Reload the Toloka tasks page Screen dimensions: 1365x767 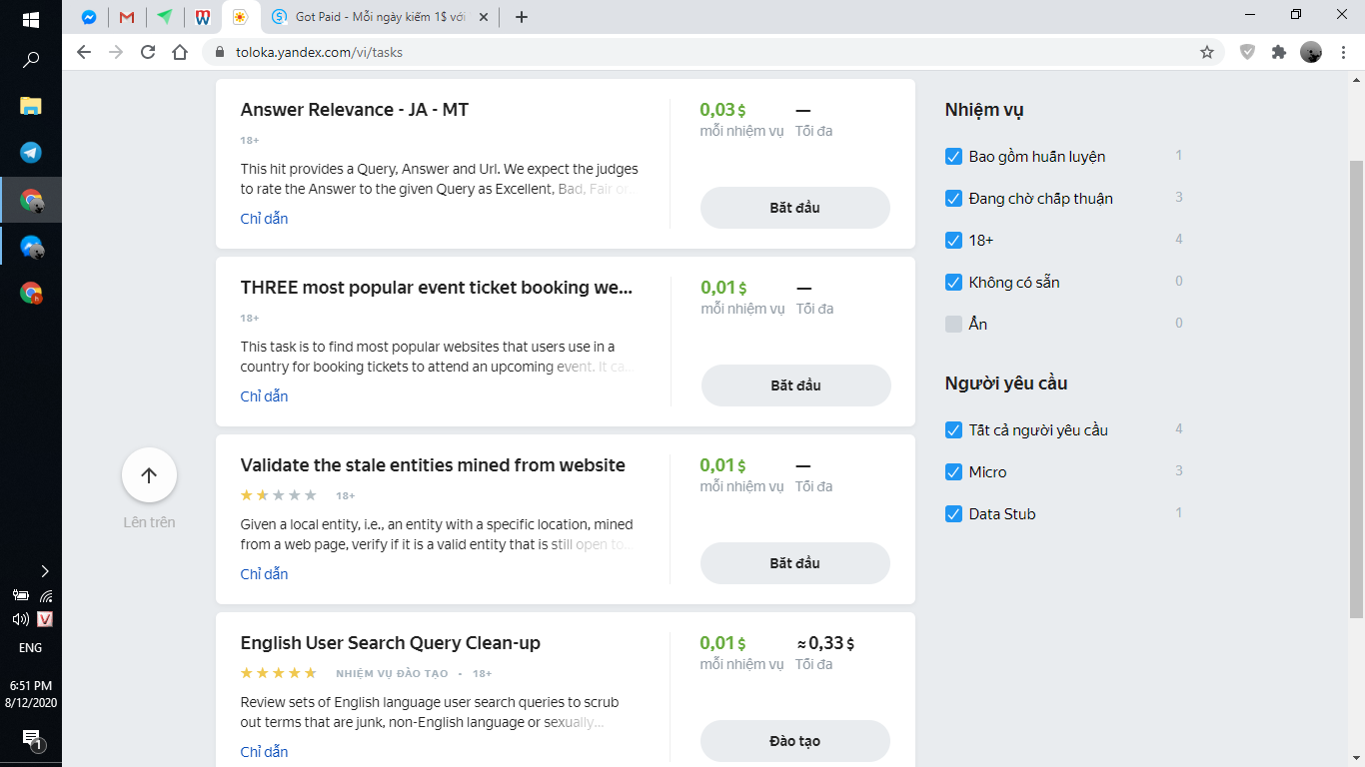(x=148, y=52)
